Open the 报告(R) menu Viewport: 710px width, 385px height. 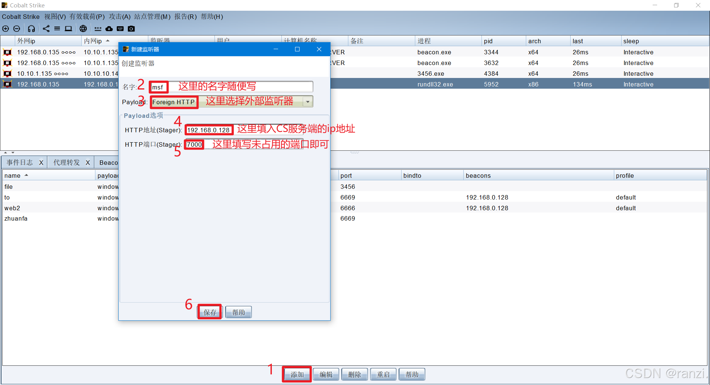coord(185,17)
